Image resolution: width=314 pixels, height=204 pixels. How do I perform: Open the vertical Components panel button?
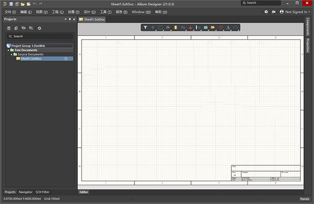click(308, 27)
